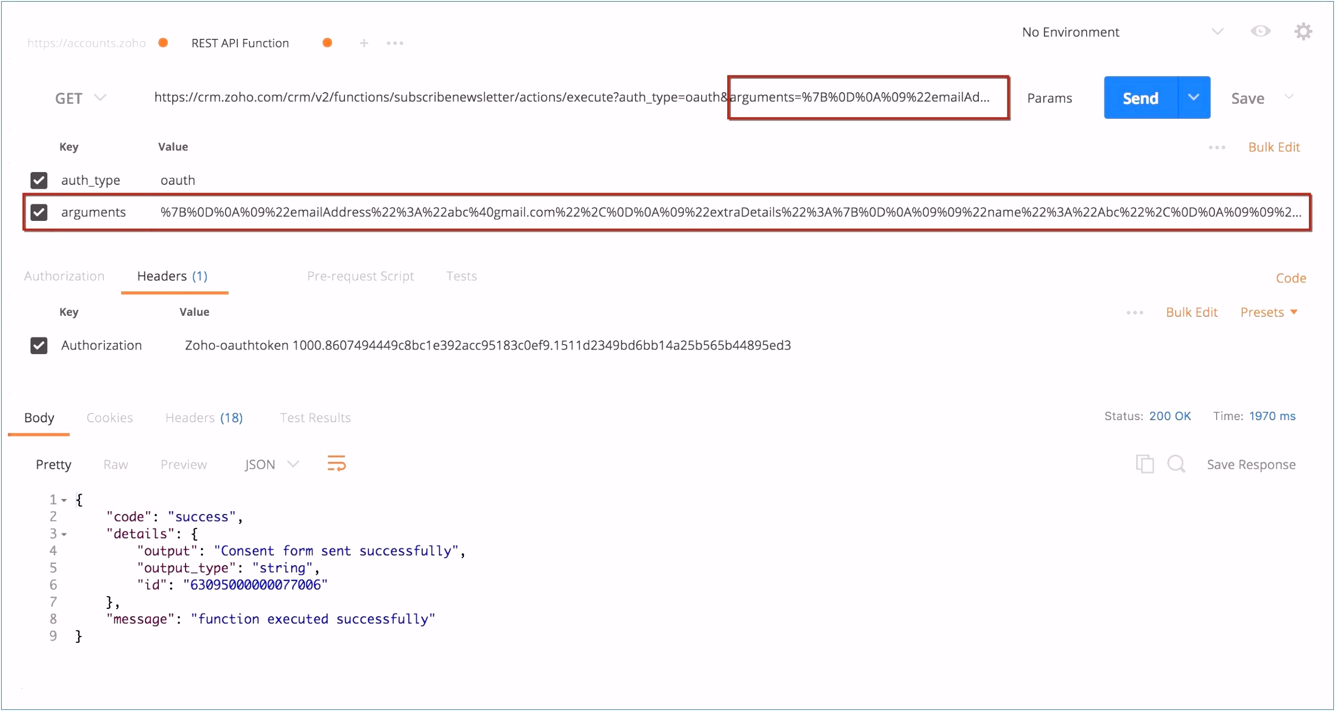Click the copy icon in the response body

1143,463
